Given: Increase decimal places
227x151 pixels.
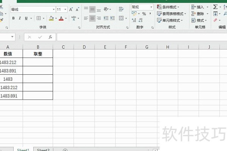Looking at the screenshot, I should pos(134,20).
